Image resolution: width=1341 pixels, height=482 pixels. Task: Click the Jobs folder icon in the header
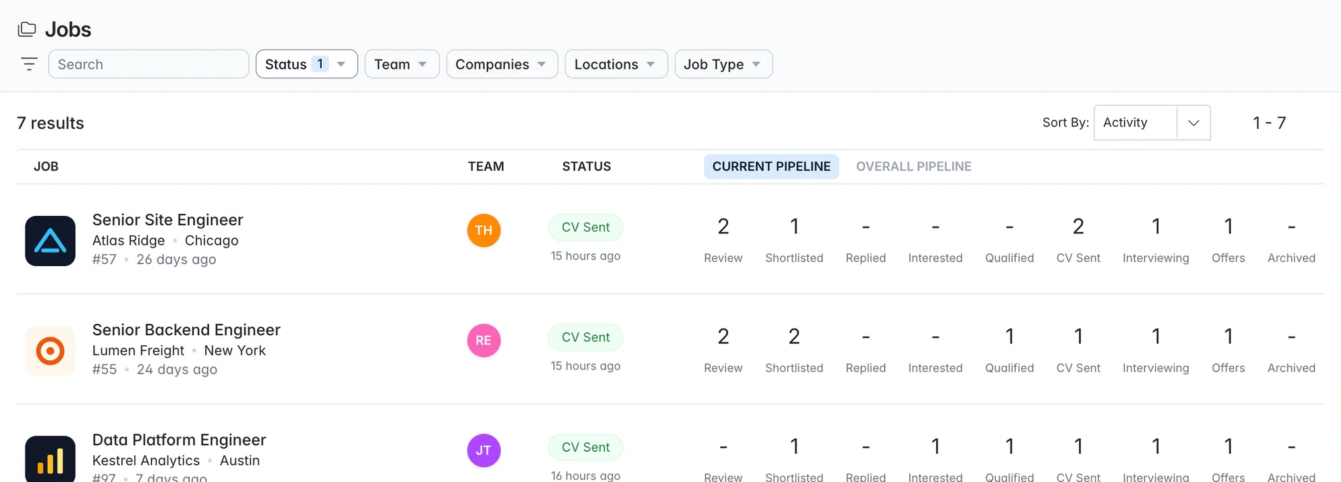pyautogui.click(x=27, y=29)
